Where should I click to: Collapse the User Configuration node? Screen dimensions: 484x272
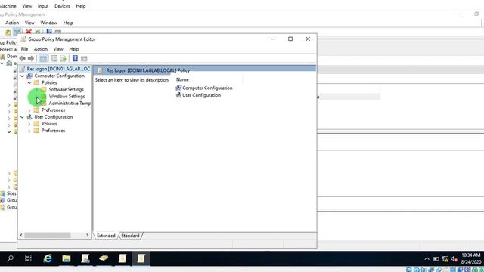point(22,117)
